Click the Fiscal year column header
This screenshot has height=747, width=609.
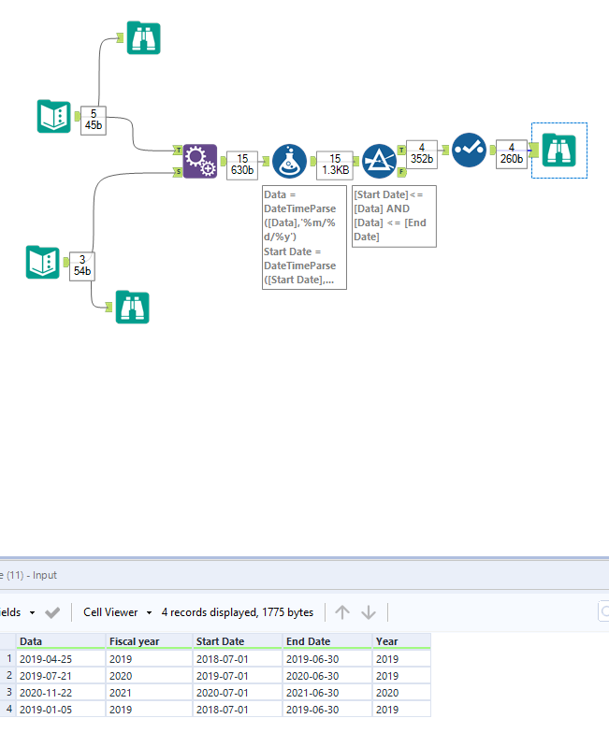(x=136, y=641)
